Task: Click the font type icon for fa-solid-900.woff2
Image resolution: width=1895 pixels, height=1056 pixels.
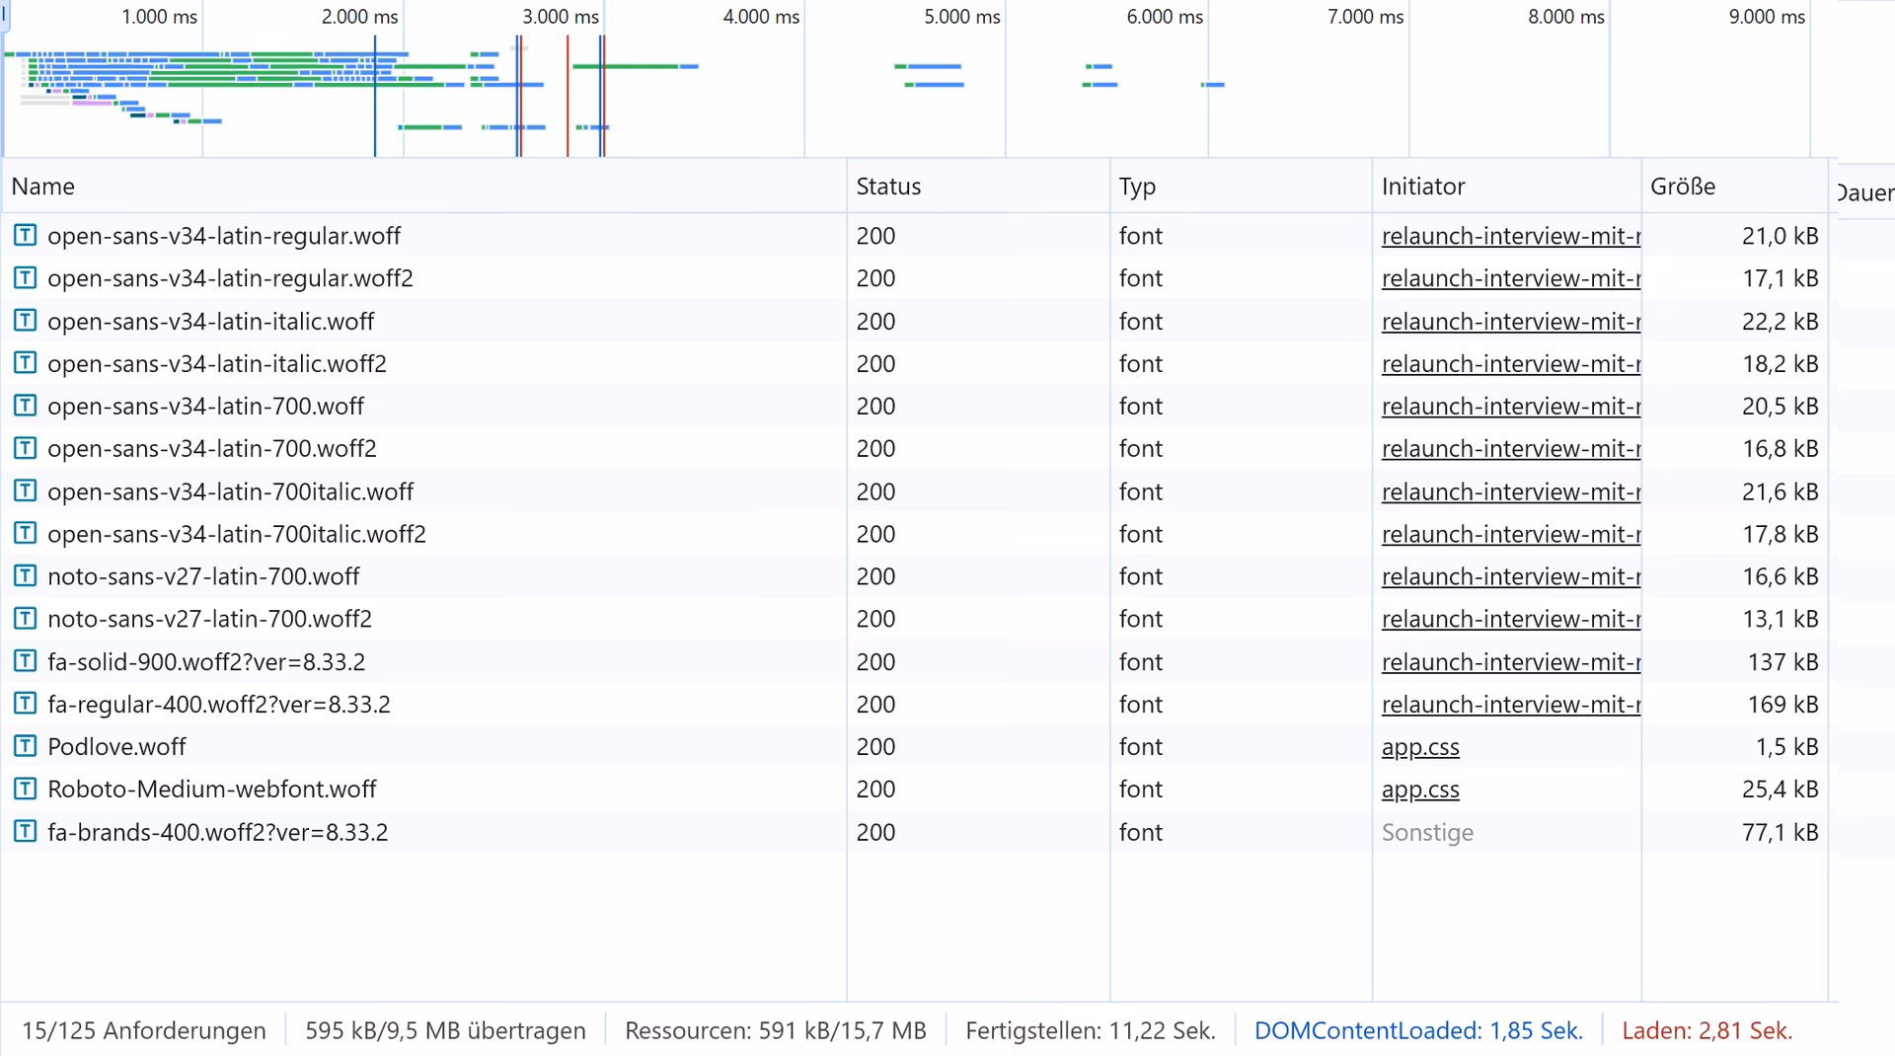Action: pyautogui.click(x=24, y=661)
